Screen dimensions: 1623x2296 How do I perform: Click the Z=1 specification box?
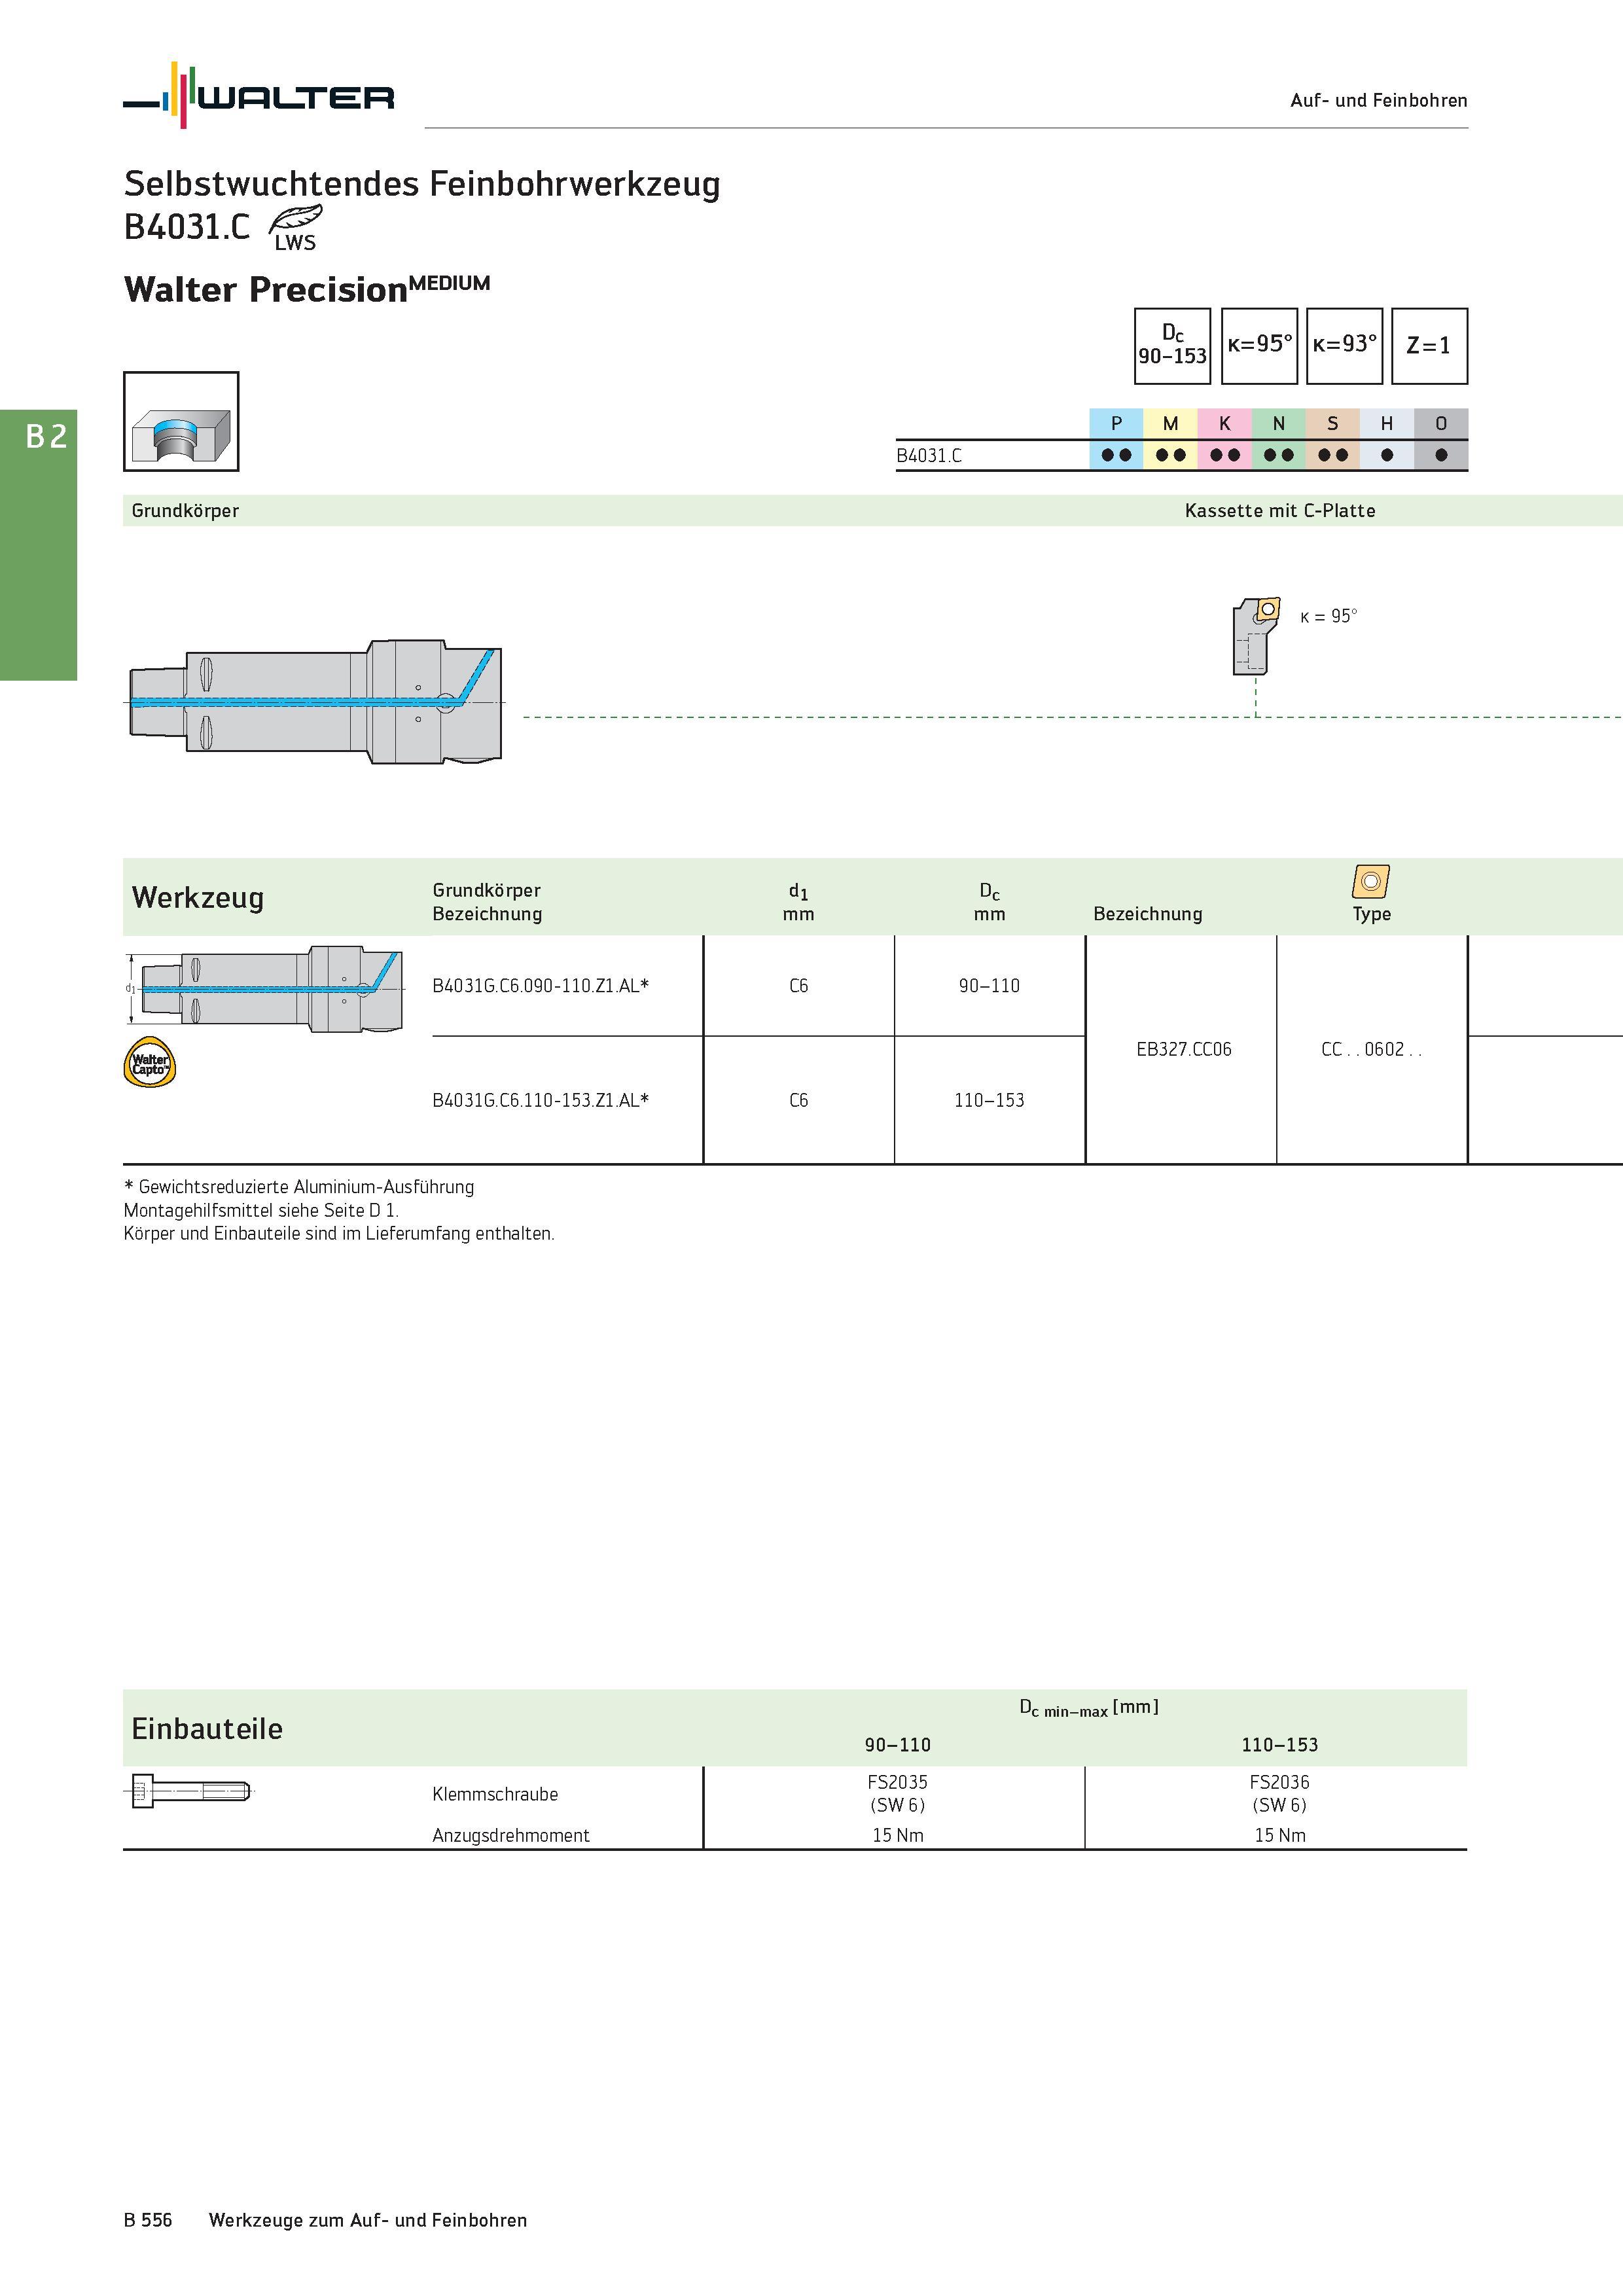tap(1429, 346)
